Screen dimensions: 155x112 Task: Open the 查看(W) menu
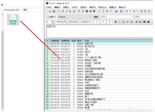coord(113,7)
